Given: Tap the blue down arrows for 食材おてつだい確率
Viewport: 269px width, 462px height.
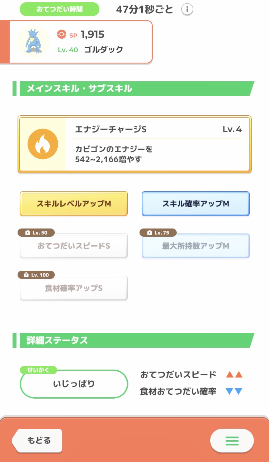Looking at the screenshot, I should point(234,391).
